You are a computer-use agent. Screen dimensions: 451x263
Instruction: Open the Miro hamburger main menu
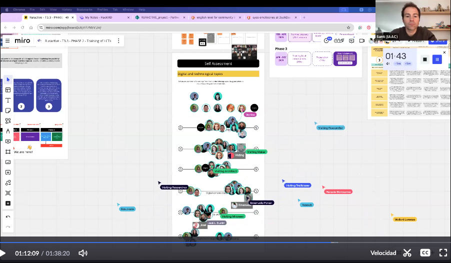pos(7,40)
